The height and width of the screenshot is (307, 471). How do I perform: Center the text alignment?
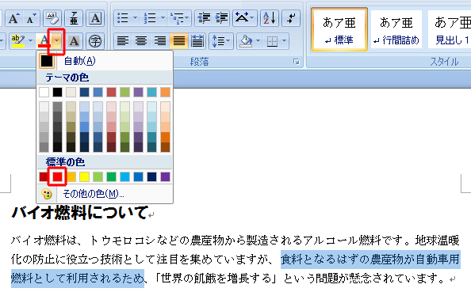pyautogui.click(x=141, y=41)
